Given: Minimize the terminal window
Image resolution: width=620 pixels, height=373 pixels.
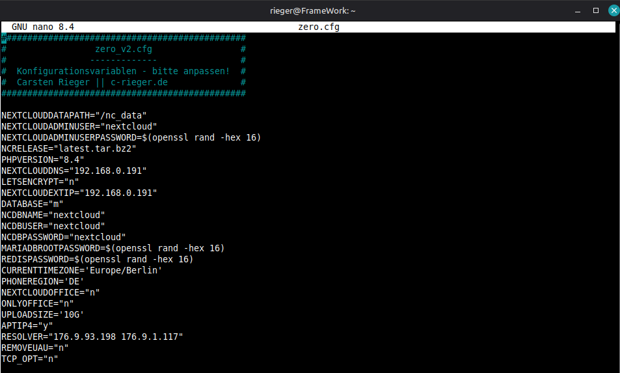Looking at the screenshot, I should click(x=578, y=10).
